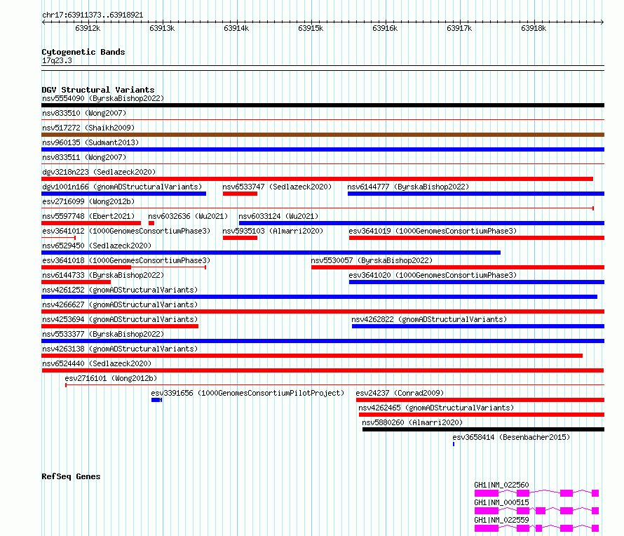Click the DGV Structural Variants track title
The image size is (624, 536).
point(98,90)
